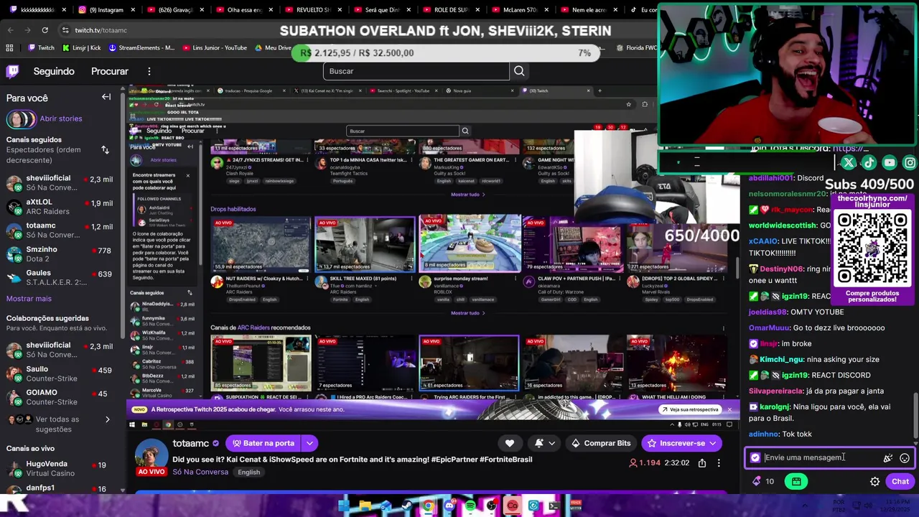The width and height of the screenshot is (919, 517).
Task: Open the Twitch home logo
Action: tap(12, 71)
